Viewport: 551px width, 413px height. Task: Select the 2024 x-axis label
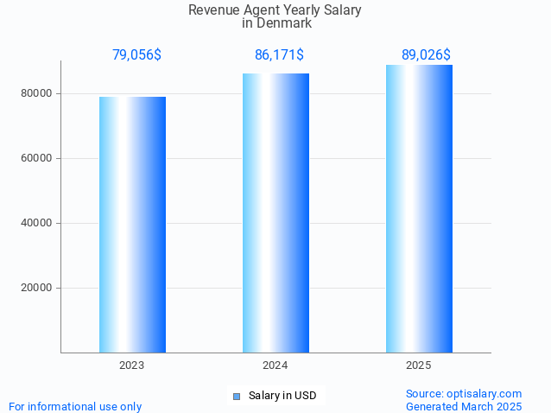coord(275,365)
